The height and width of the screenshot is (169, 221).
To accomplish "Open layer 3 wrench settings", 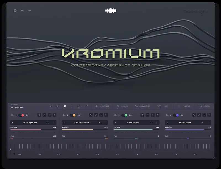I will pyautogui.click(x=142, y=115).
